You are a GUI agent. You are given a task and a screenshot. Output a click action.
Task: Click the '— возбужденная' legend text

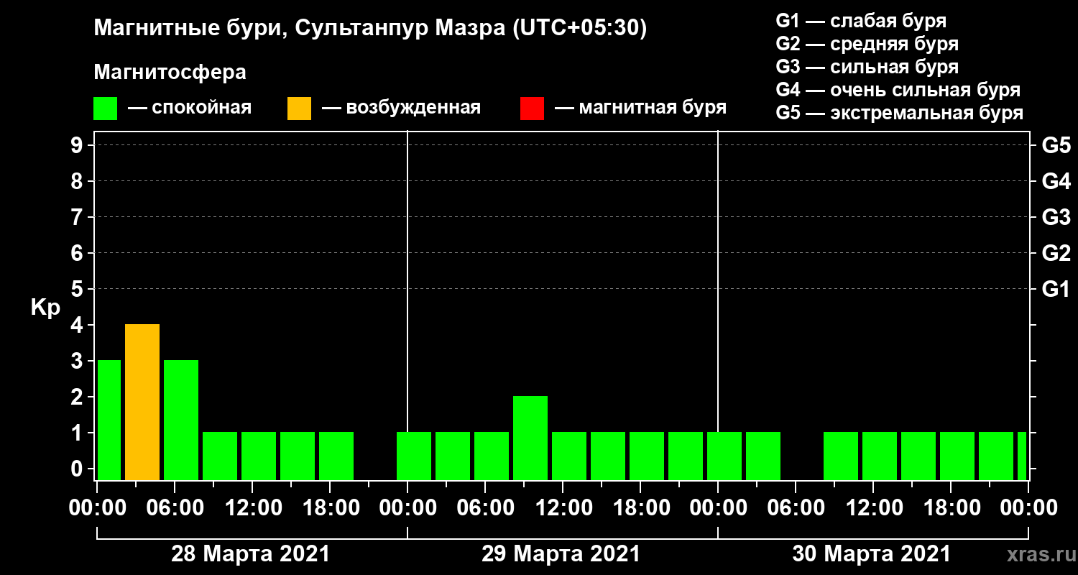click(401, 108)
